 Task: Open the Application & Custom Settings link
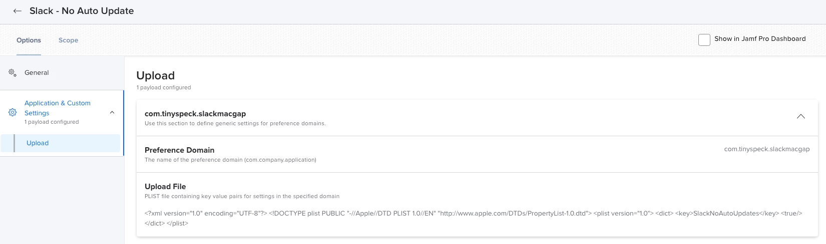pos(58,108)
